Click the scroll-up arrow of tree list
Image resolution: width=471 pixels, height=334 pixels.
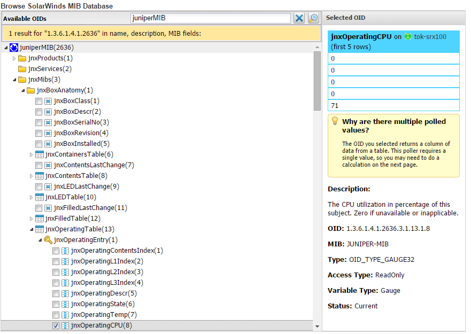pos(317,47)
